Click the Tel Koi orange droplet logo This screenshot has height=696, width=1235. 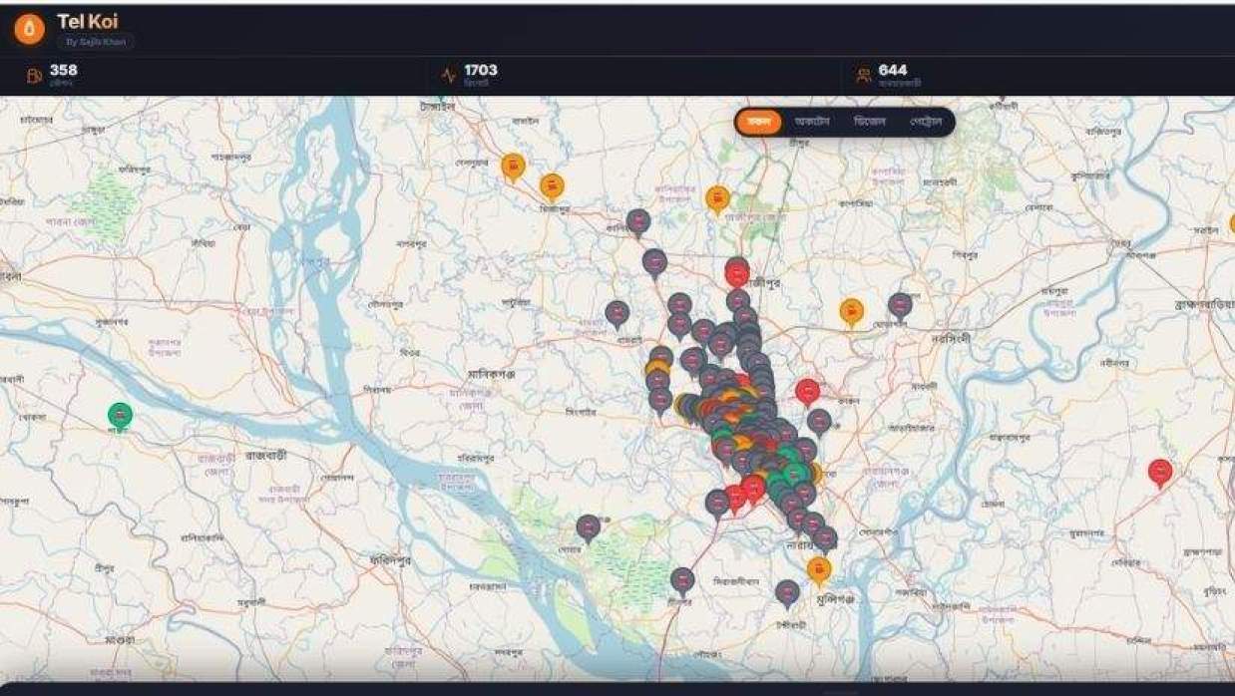point(29,30)
